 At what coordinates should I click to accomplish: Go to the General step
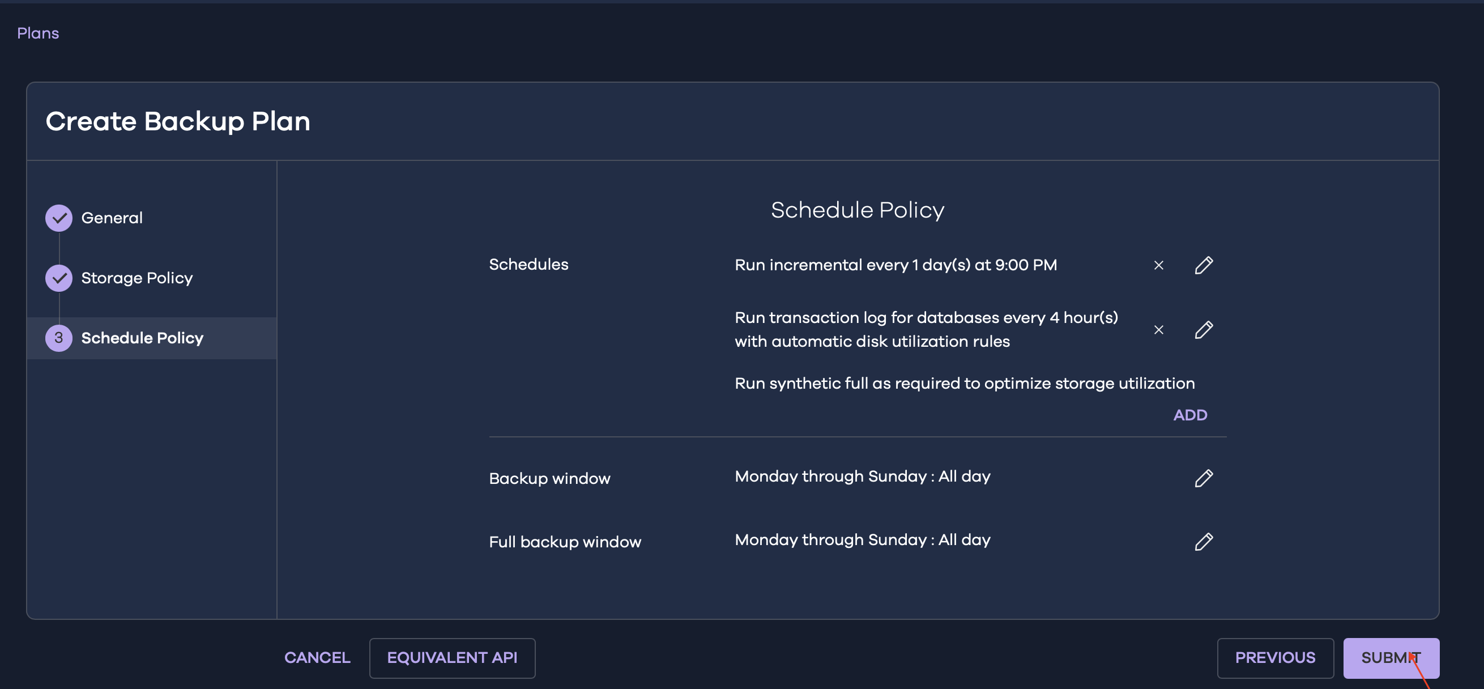click(x=112, y=218)
